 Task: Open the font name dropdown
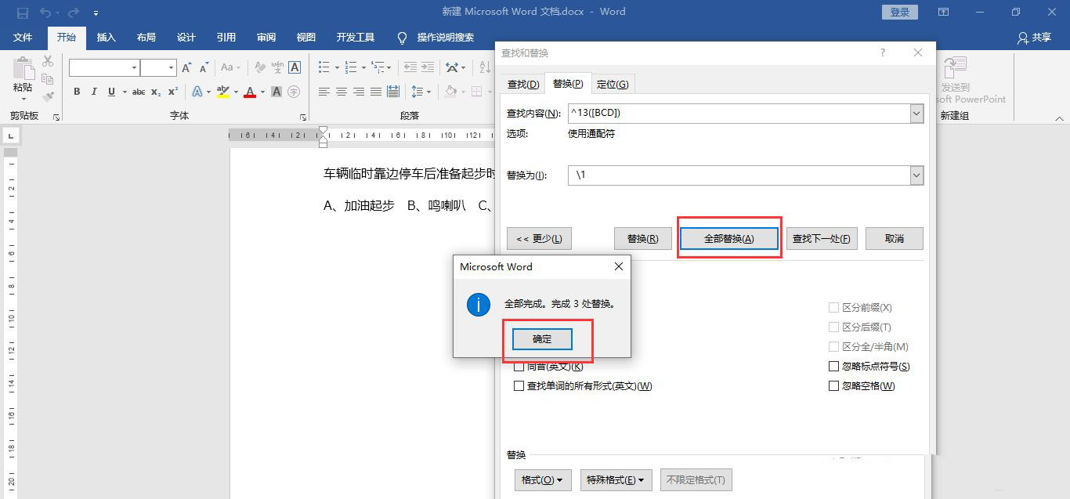click(135, 68)
